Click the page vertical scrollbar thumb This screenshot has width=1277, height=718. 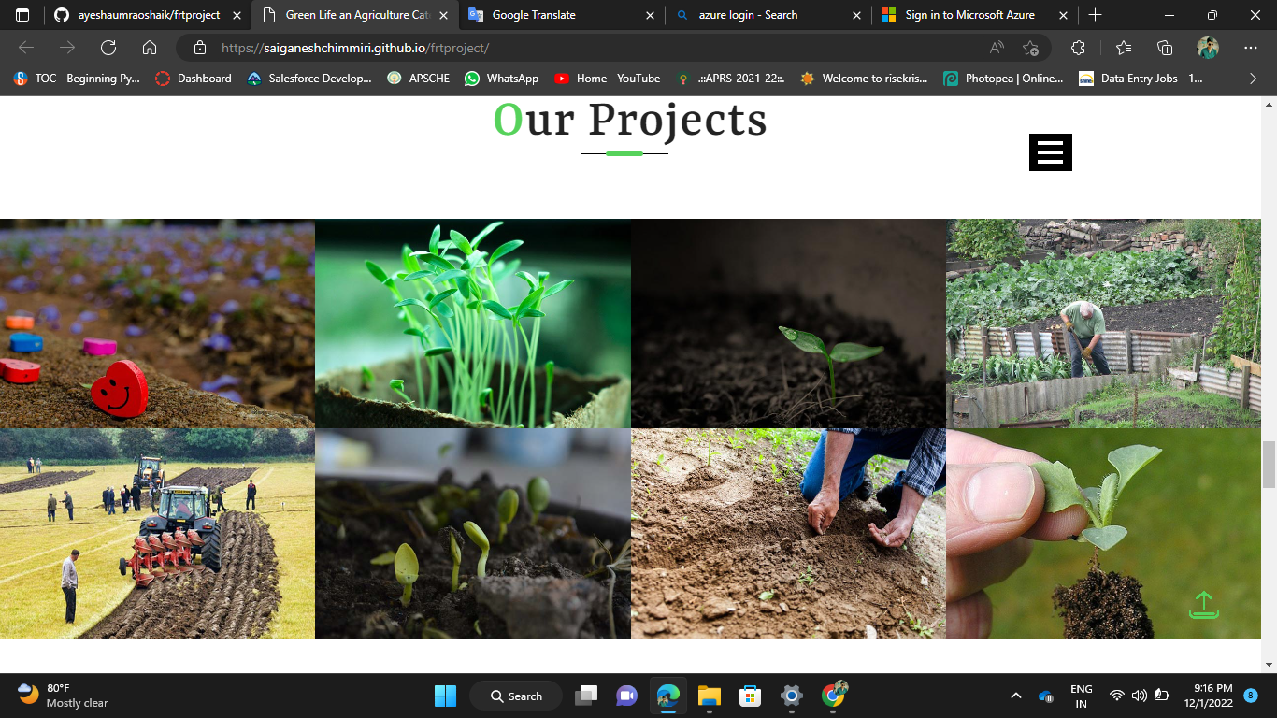(x=1269, y=464)
